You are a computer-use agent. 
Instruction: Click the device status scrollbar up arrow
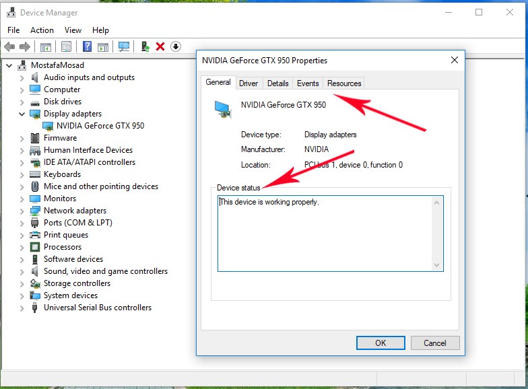point(436,203)
